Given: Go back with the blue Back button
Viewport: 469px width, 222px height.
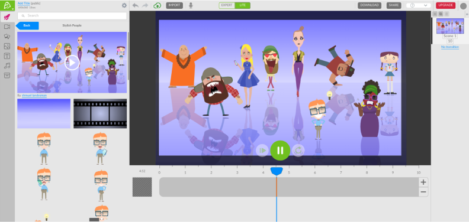Looking at the screenshot, I should [x=27, y=25].
